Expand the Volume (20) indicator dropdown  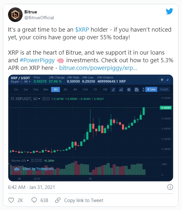click(x=28, y=161)
